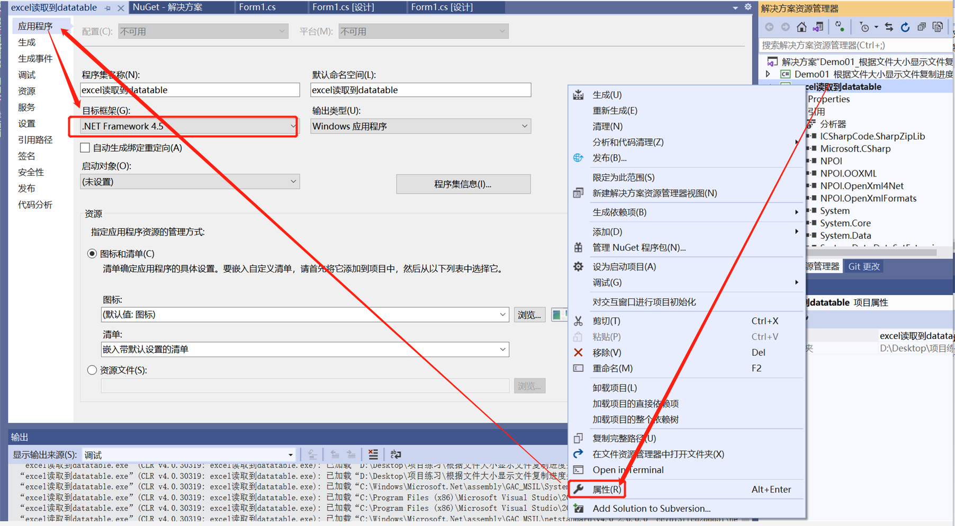Click the 默认命名空间 input field

coord(421,90)
